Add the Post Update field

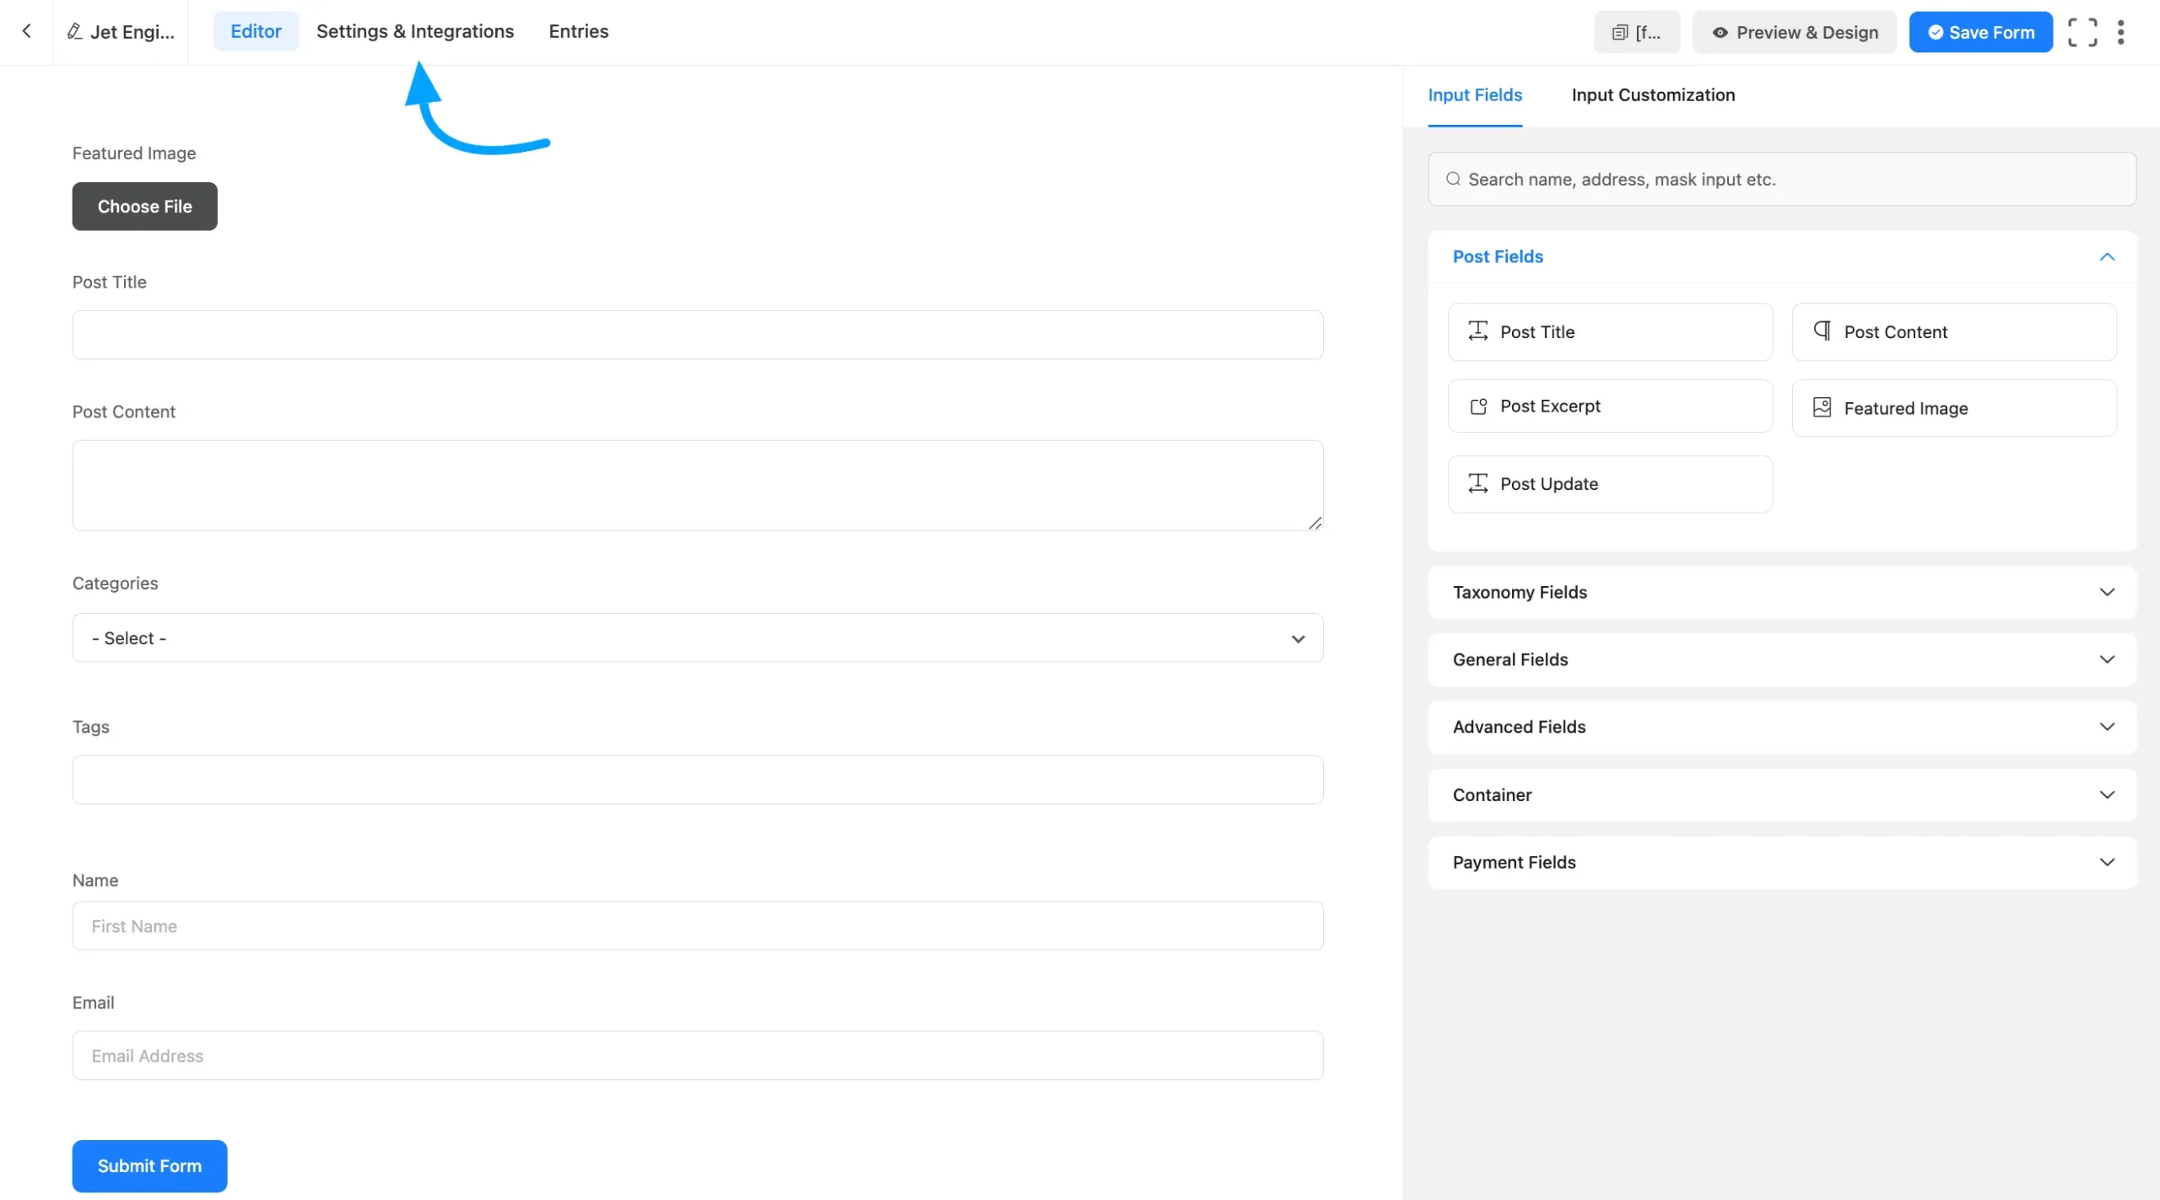[1609, 484]
